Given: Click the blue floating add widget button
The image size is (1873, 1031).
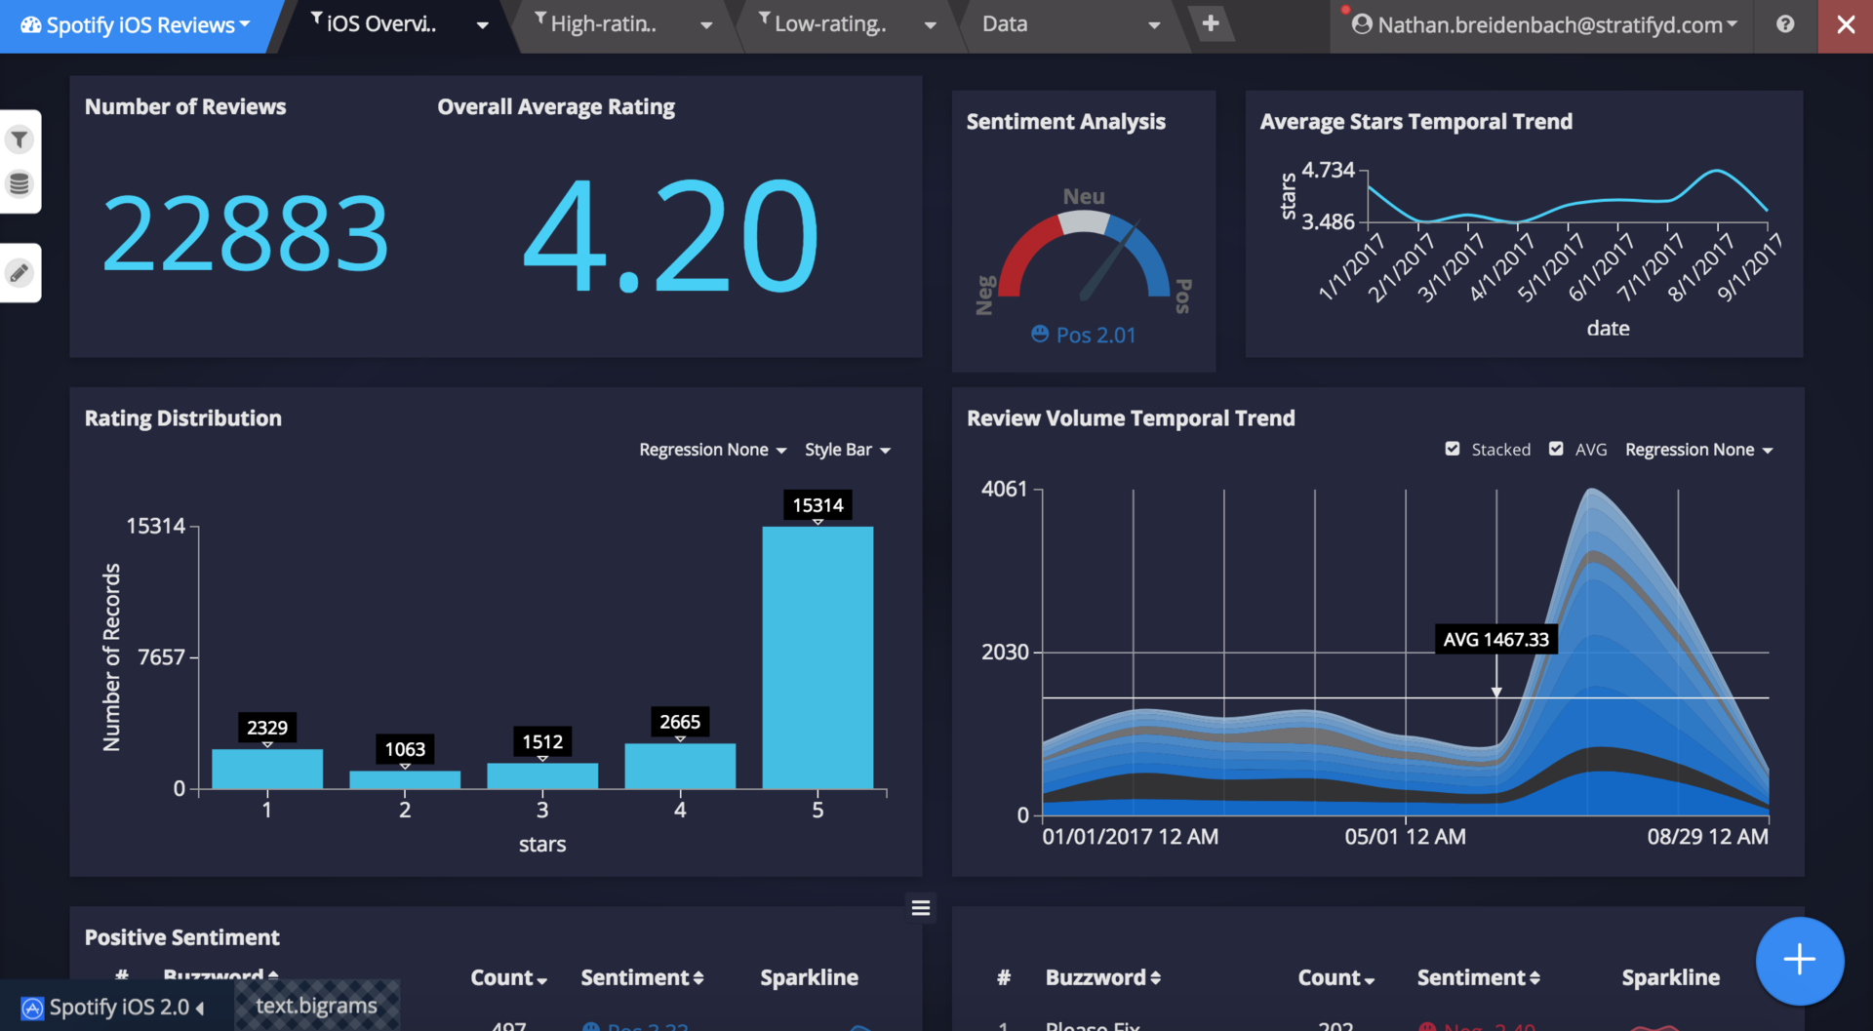Looking at the screenshot, I should click(1799, 961).
